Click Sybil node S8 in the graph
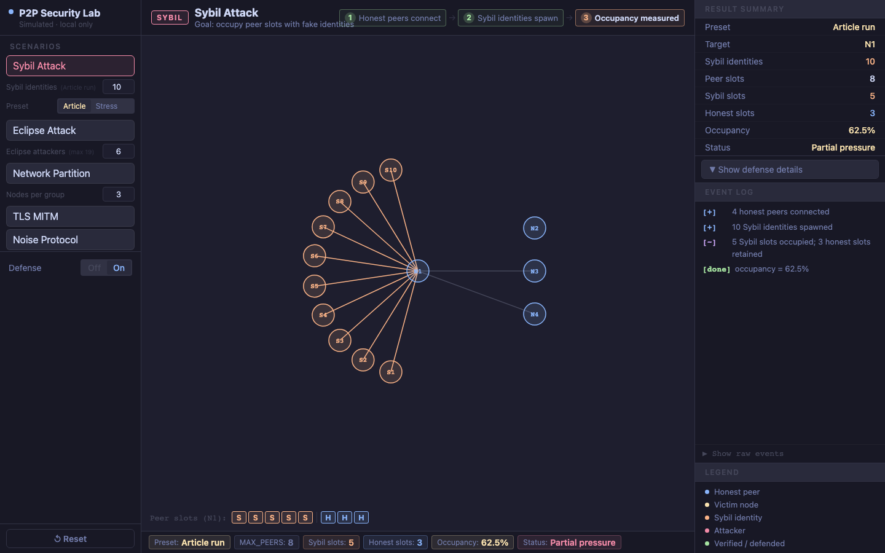Image resolution: width=885 pixels, height=553 pixels. [x=340, y=201]
